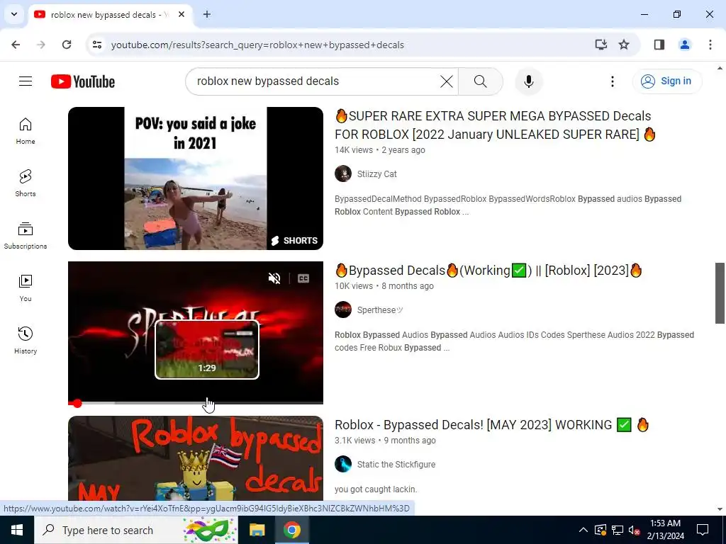Image resolution: width=726 pixels, height=544 pixels.
Task: Open the 'SUPER RARE EXTRA SUPER MEGA BYPASSED' video title
Action: click(x=496, y=125)
